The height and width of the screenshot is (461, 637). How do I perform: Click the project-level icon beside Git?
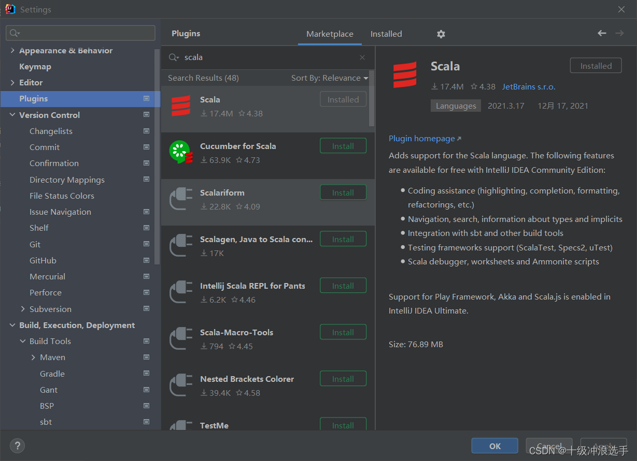147,244
